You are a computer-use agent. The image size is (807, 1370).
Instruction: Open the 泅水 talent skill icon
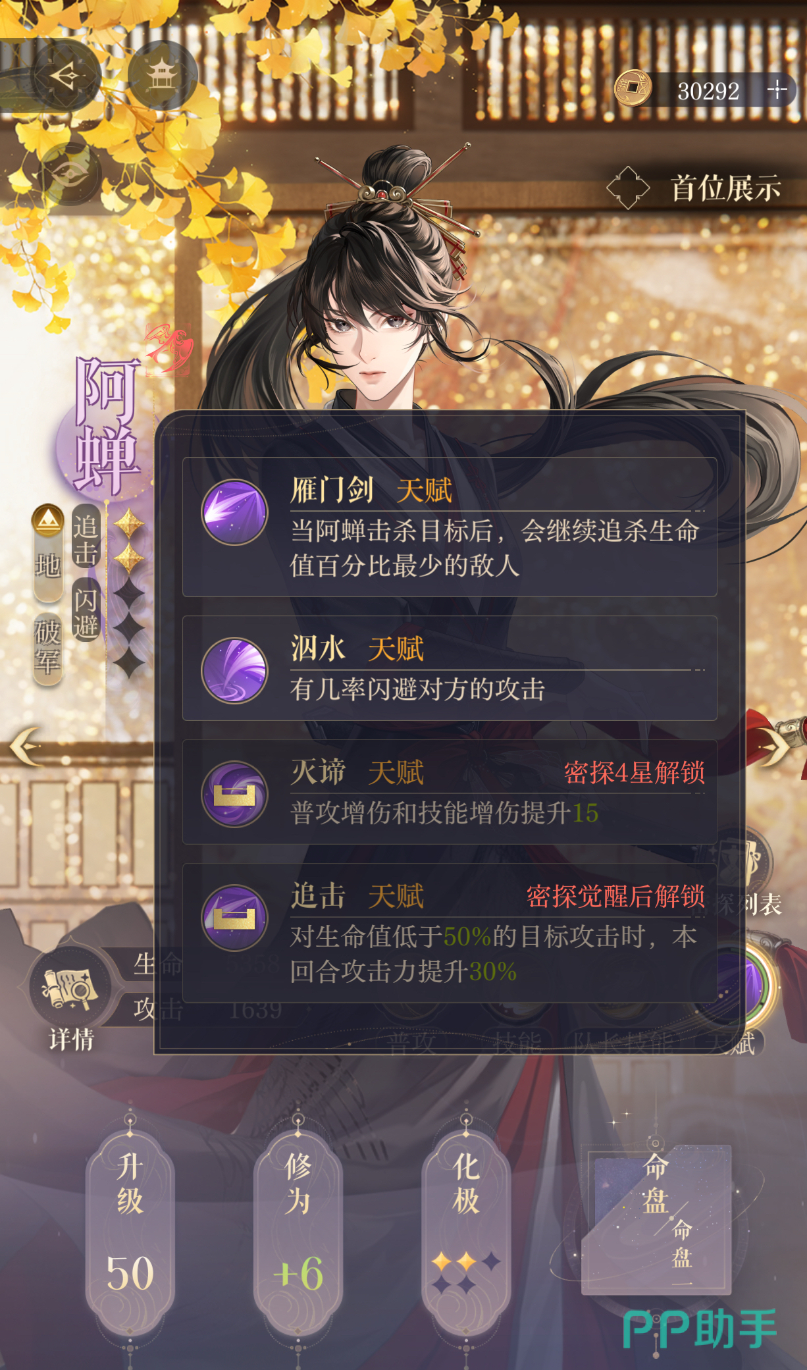pyautogui.click(x=234, y=670)
